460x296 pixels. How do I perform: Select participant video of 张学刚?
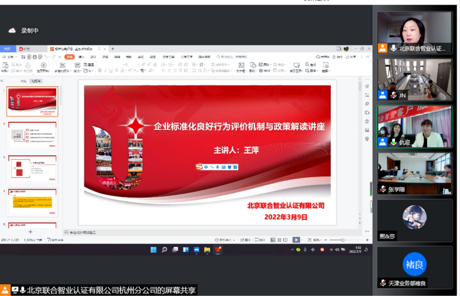pos(415,174)
